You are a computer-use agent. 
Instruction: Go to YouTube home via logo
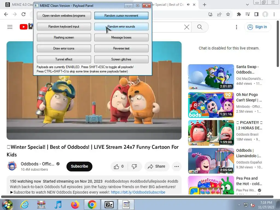[x=26, y=27]
